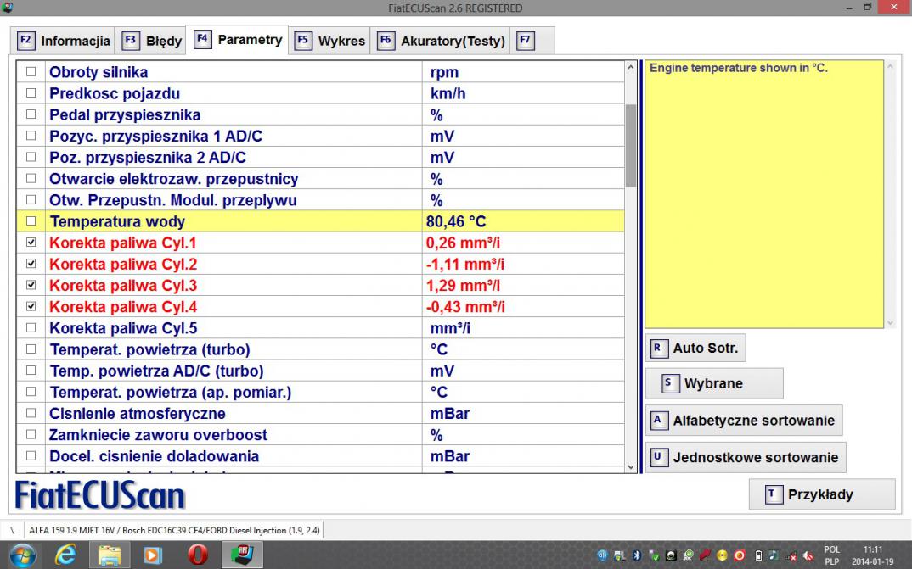Open the Akuratory(Testy) tab

pos(441,41)
